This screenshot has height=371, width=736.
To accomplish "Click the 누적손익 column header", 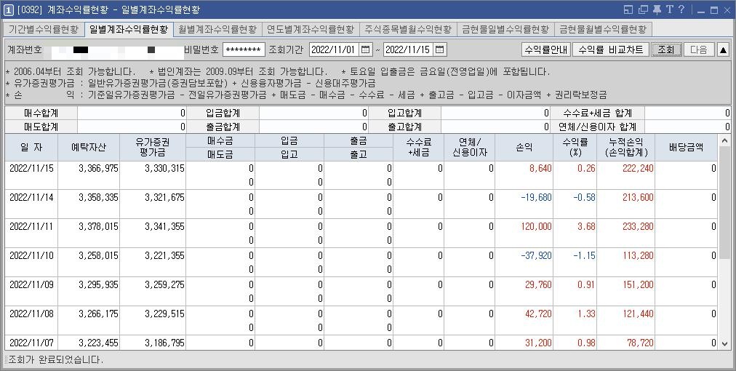I will 626,147.
